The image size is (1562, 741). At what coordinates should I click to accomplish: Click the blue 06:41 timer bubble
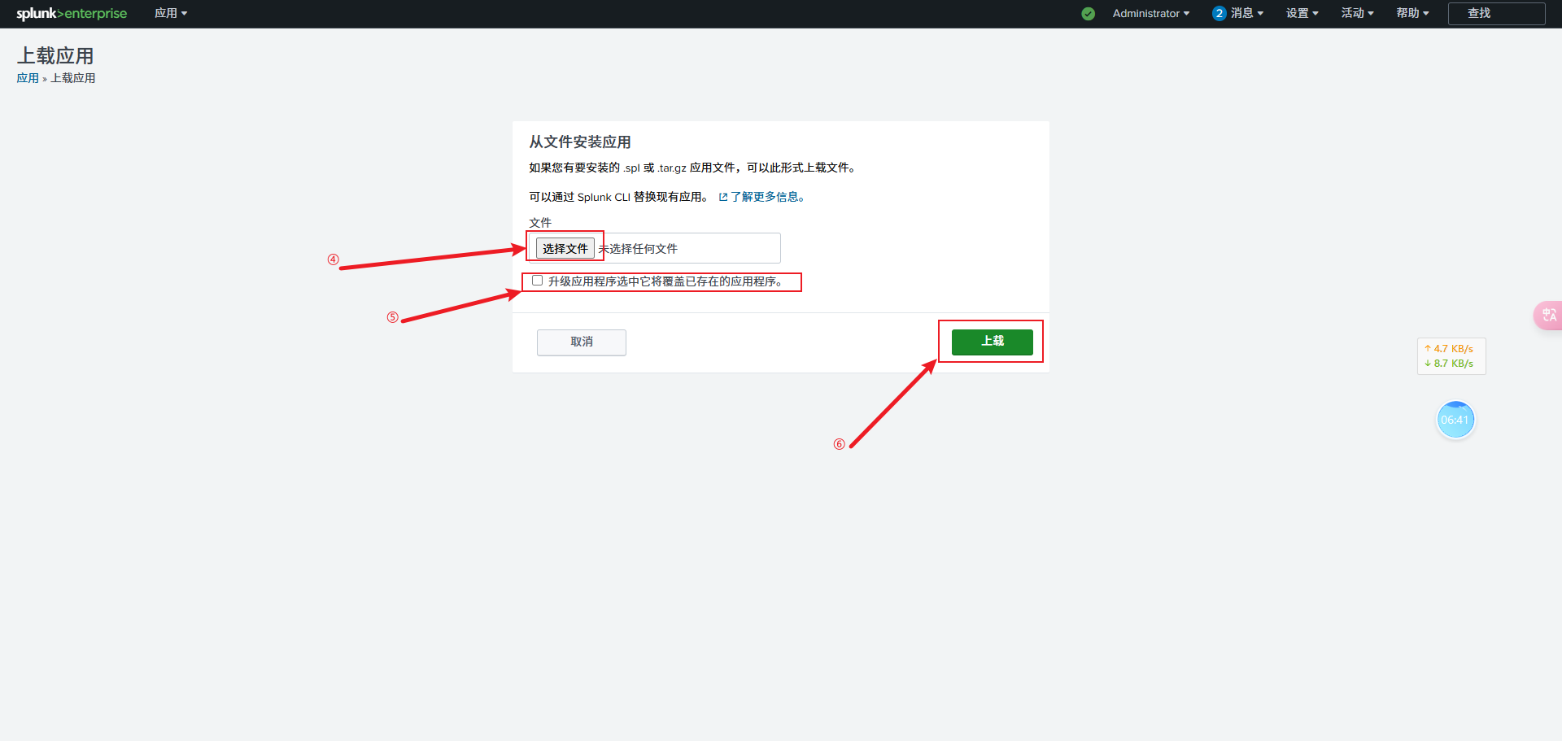(x=1455, y=420)
